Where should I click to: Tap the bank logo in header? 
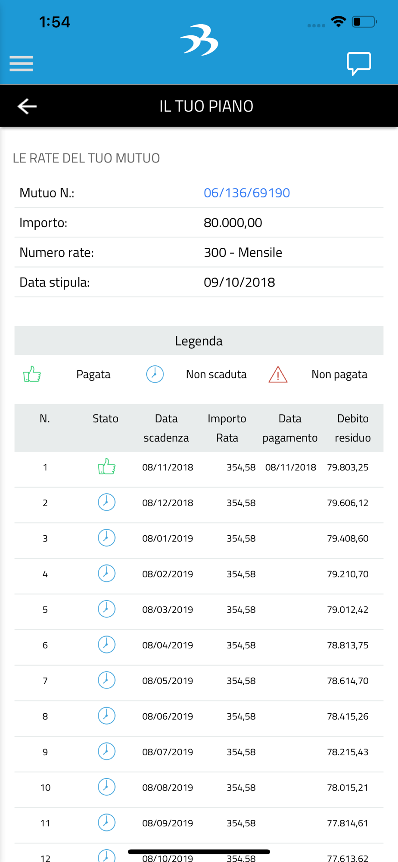coord(199,40)
